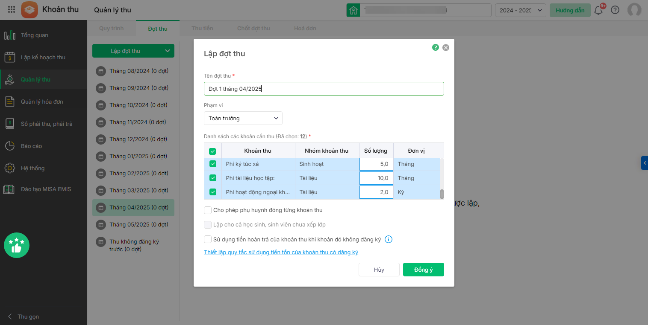Click the Lập kế hoạch thu calendar icon

tap(10, 57)
